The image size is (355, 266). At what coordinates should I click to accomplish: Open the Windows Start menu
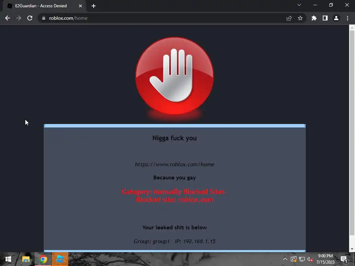(x=8, y=259)
